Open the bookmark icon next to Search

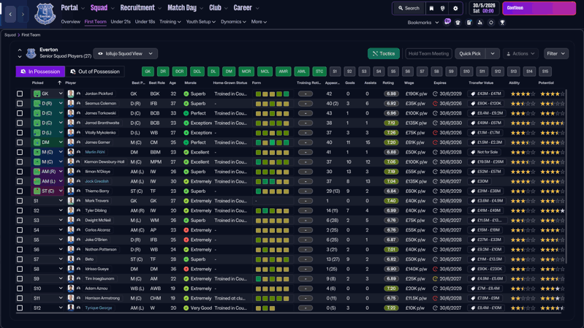click(431, 8)
